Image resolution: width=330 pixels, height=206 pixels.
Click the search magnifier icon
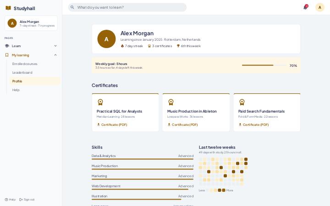[x=72, y=7]
